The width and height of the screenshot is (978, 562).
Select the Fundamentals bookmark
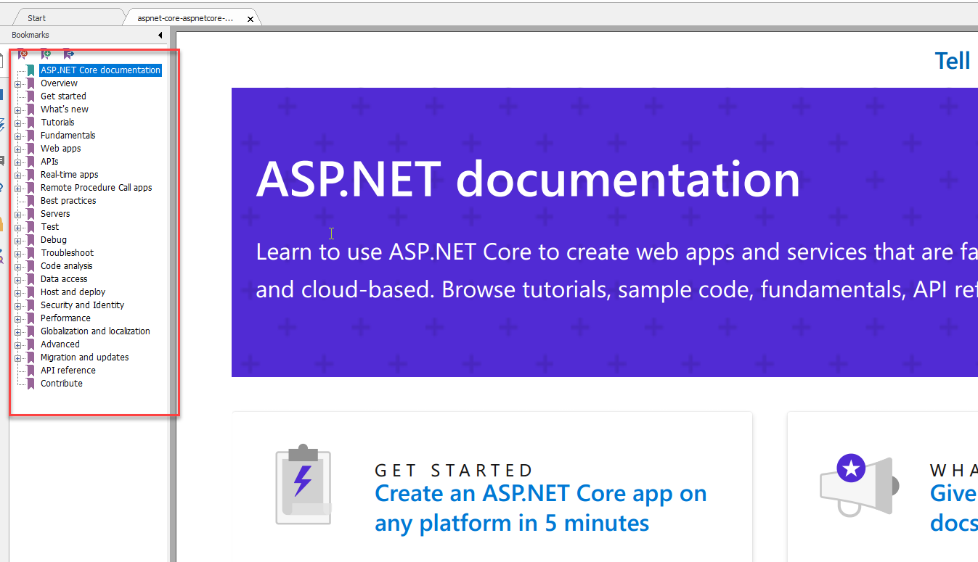click(68, 136)
